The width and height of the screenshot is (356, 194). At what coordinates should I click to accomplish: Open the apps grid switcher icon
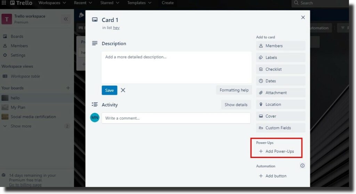(x=4, y=3)
